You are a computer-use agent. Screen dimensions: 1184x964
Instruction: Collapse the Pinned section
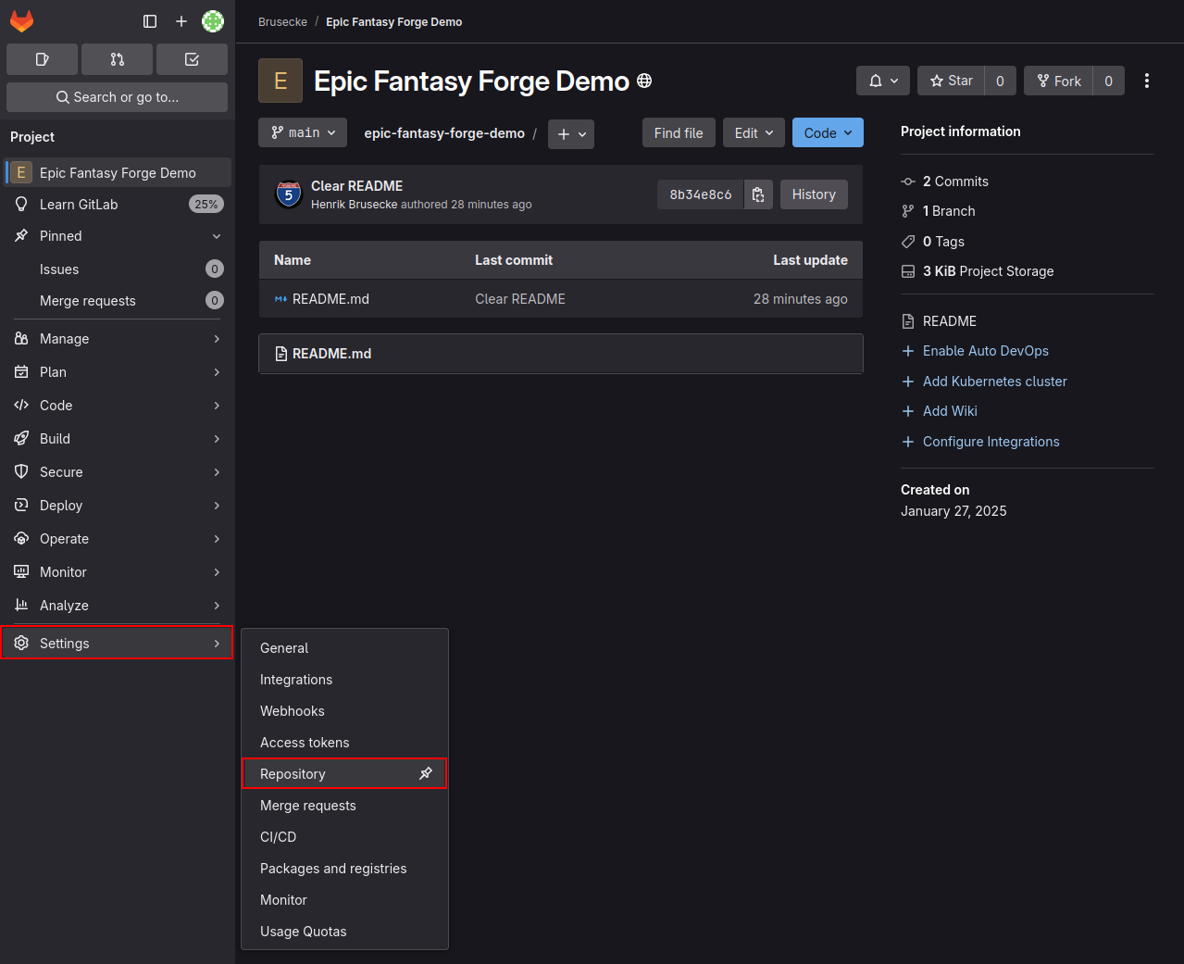[x=117, y=236]
